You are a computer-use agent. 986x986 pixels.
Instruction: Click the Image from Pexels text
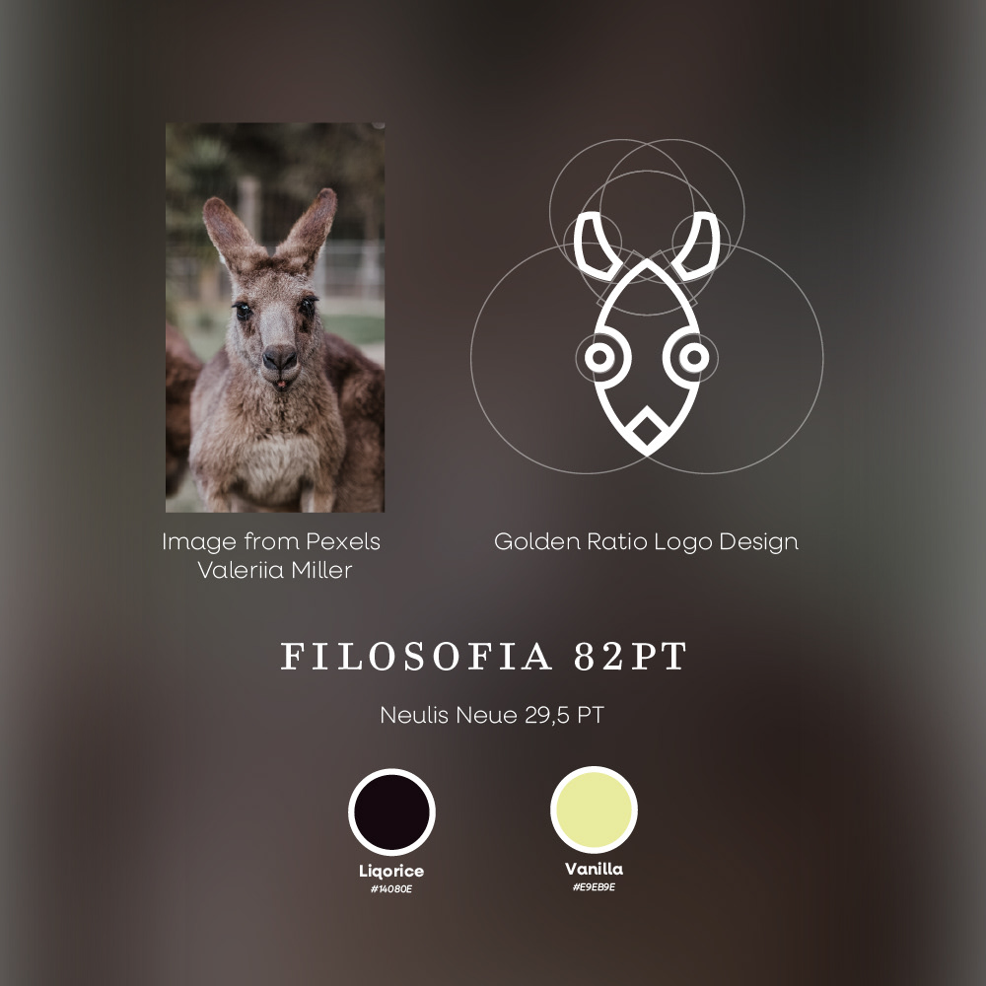pyautogui.click(x=271, y=541)
